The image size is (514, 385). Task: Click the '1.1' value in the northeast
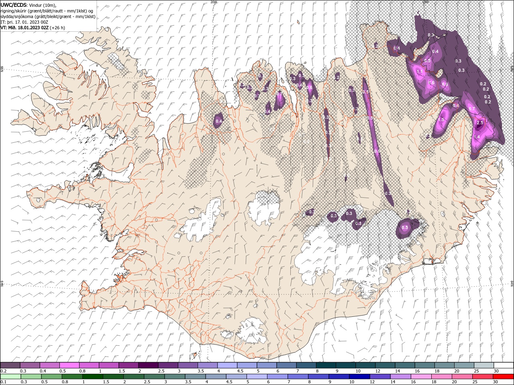tap(420, 71)
